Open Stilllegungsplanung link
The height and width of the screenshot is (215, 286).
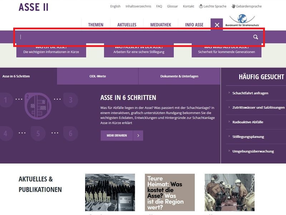point(248,137)
